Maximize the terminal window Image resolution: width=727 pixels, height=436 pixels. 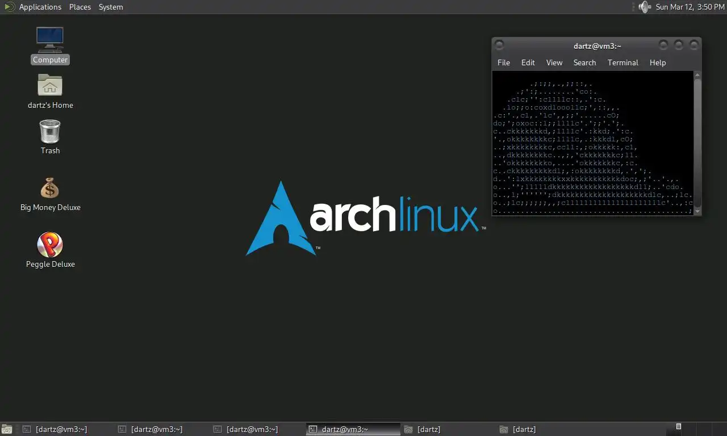tap(678, 45)
